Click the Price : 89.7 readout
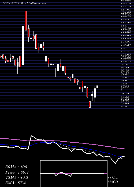134x187 pixels. pyautogui.click(x=17, y=172)
